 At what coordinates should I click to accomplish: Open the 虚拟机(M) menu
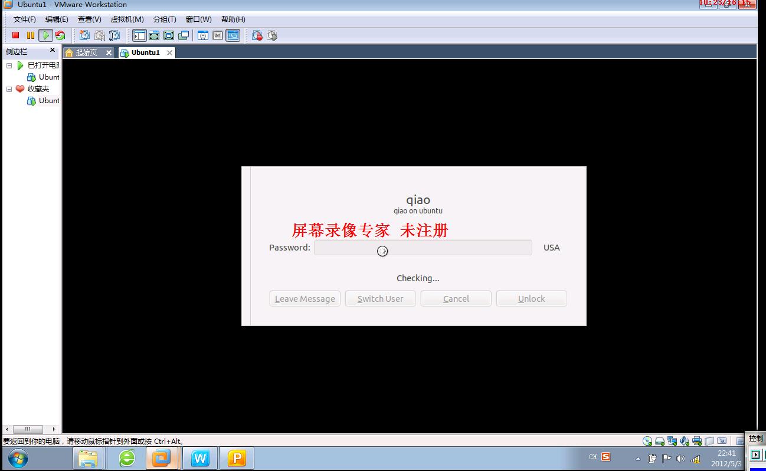pos(127,19)
